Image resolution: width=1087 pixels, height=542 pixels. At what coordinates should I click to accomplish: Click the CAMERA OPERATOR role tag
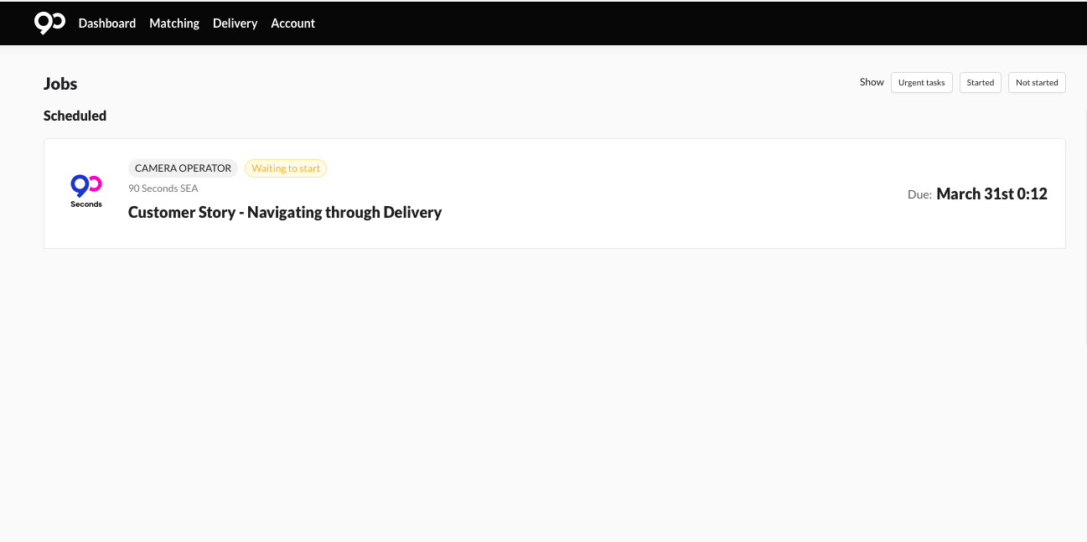pyautogui.click(x=183, y=168)
